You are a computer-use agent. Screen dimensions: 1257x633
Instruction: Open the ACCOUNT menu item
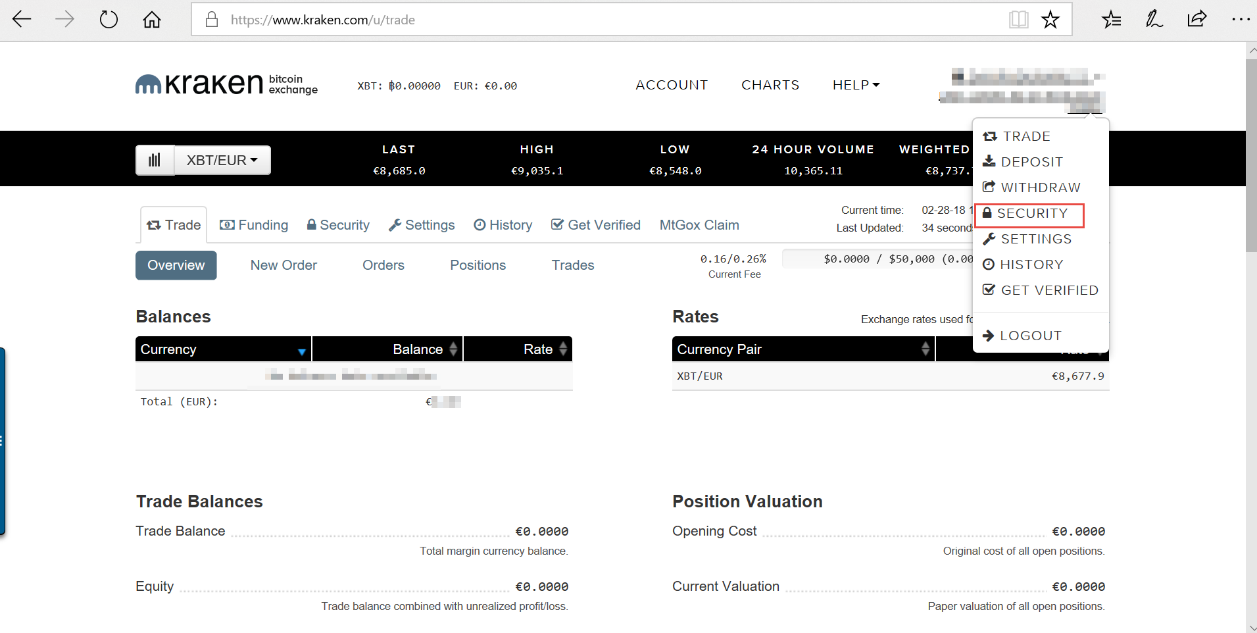pyautogui.click(x=672, y=85)
